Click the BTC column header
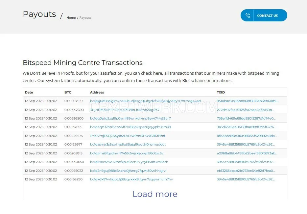The image size is (307, 214). click(68, 92)
